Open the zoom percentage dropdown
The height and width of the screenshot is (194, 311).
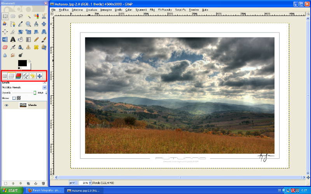click(90, 183)
